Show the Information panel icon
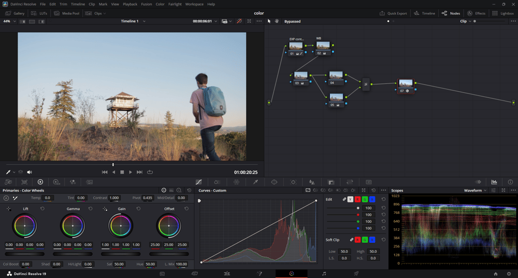518x278 pixels. [x=510, y=182]
